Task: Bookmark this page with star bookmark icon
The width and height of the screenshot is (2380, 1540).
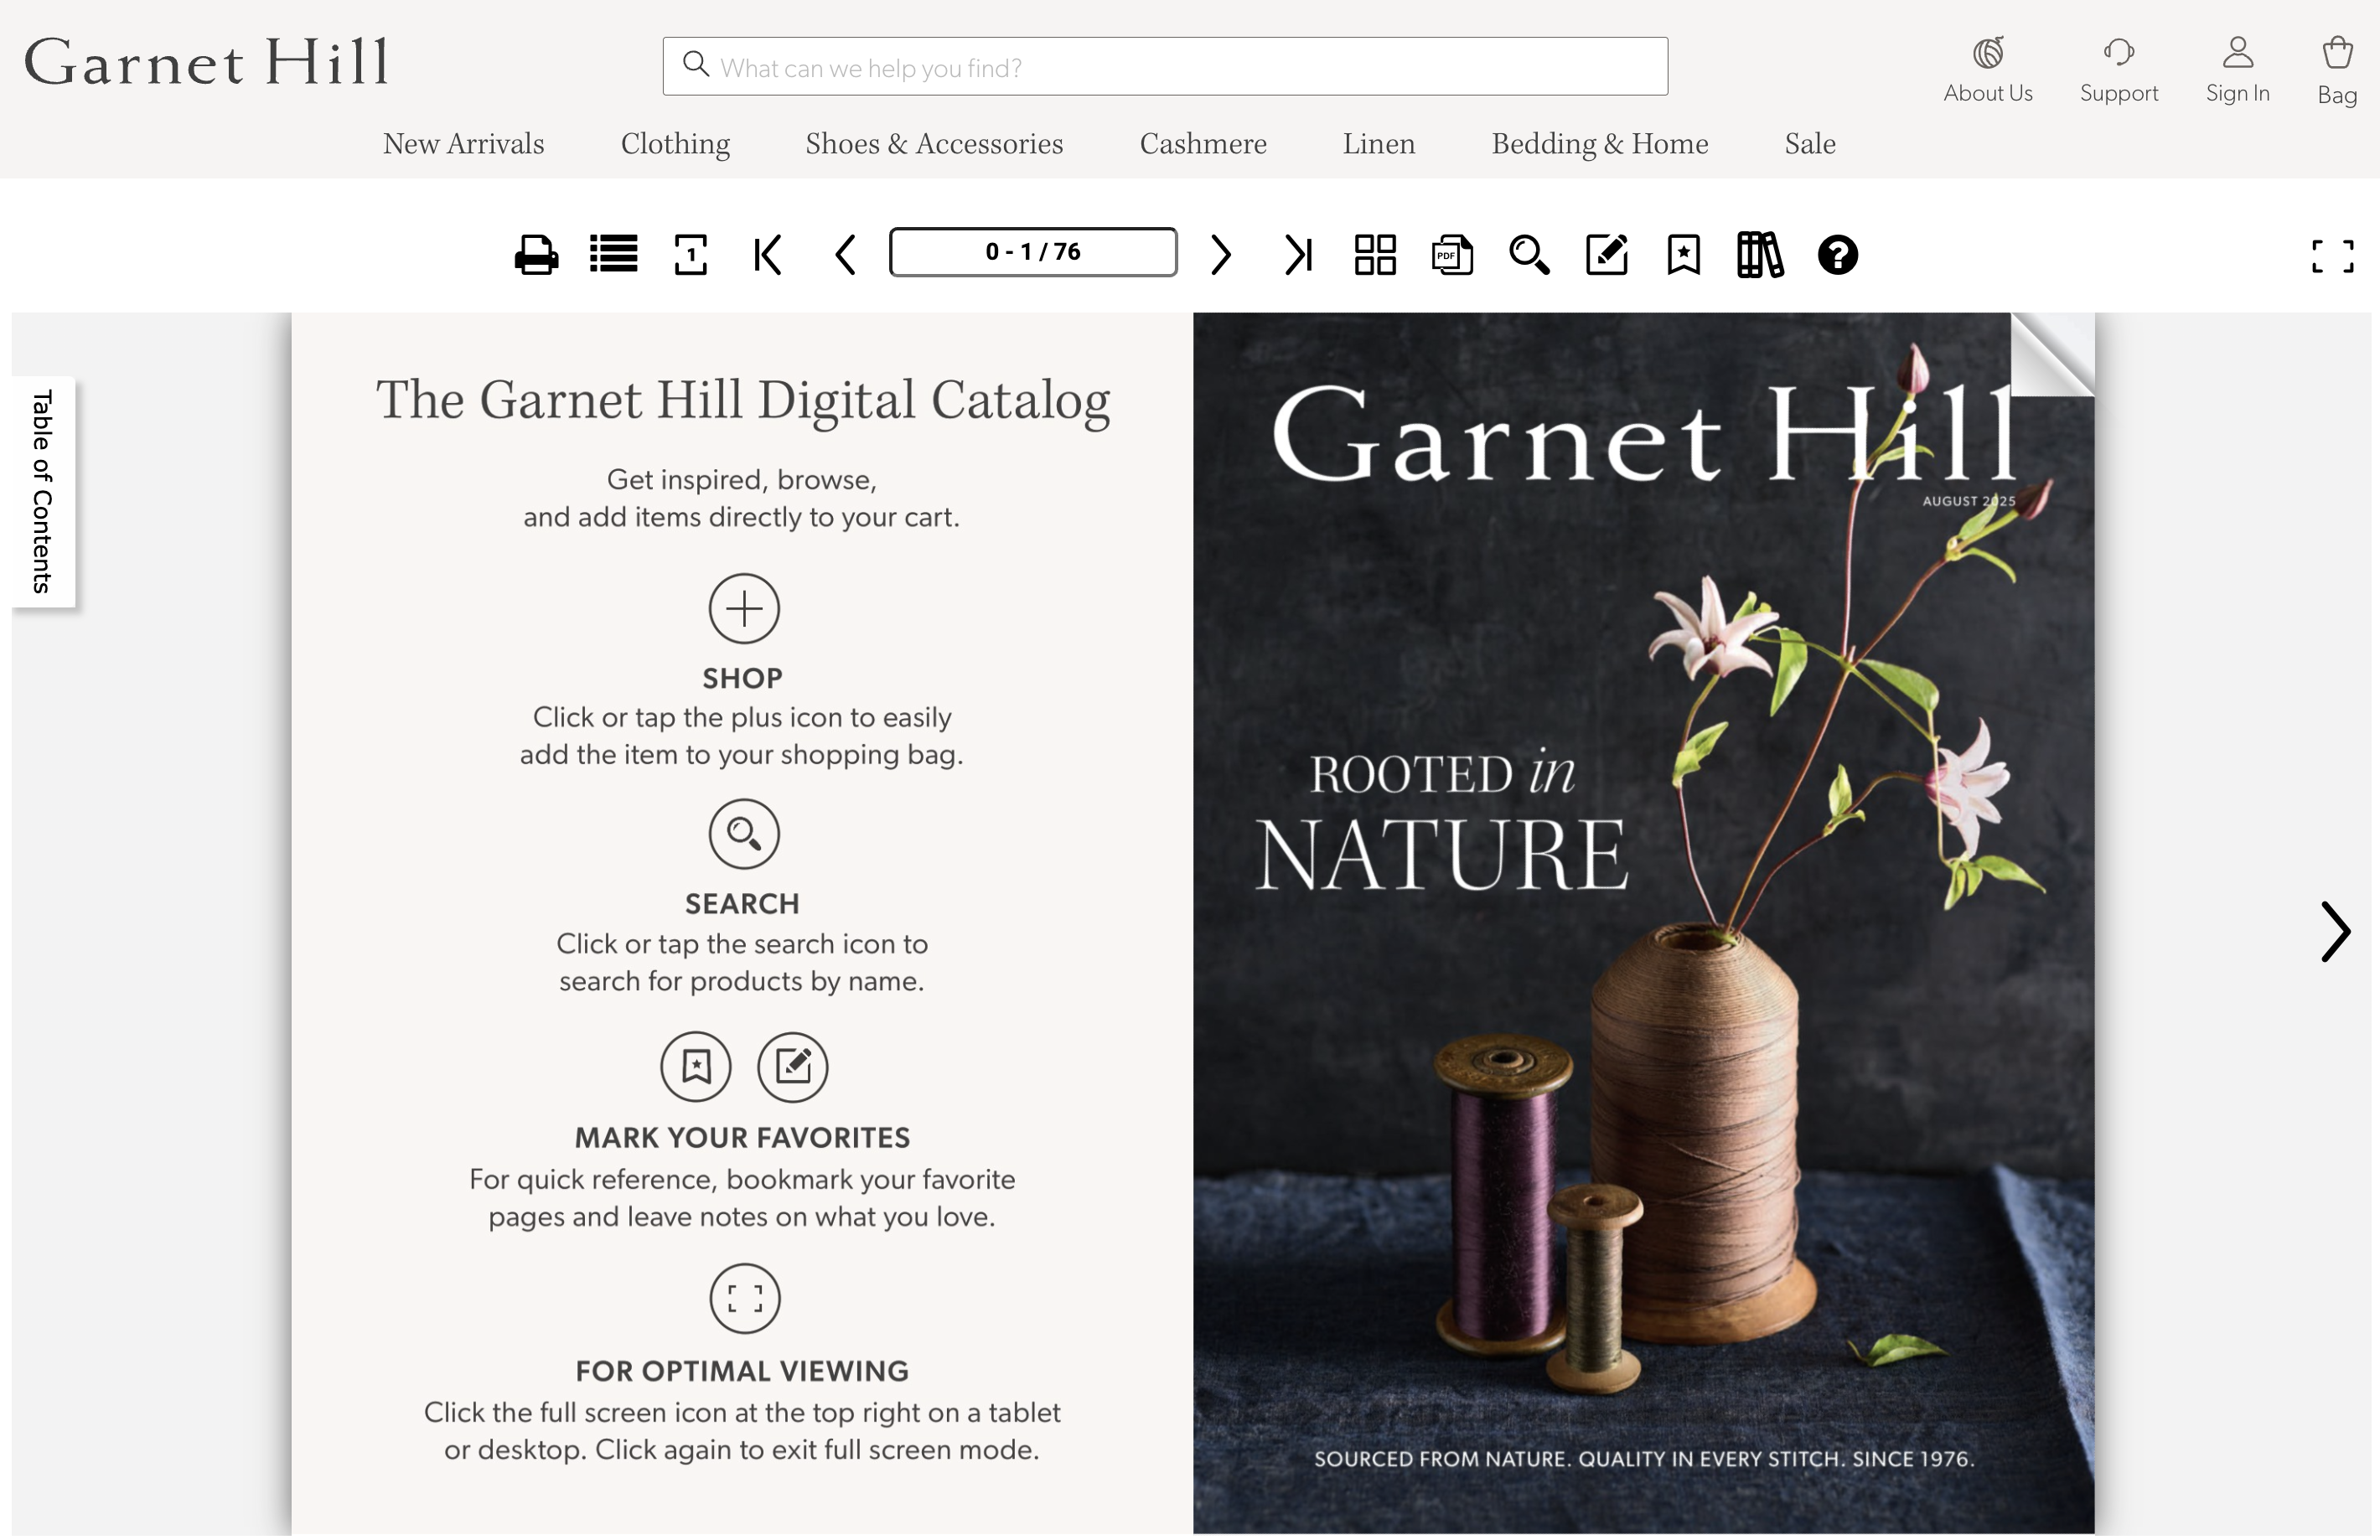Action: tap(1684, 255)
